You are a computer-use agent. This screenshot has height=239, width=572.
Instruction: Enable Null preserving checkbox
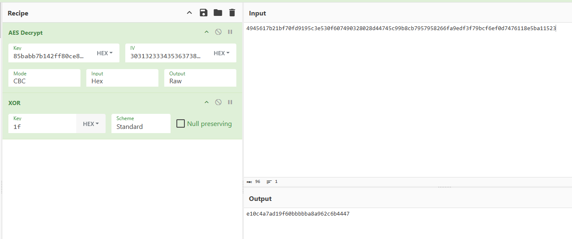[181, 123]
